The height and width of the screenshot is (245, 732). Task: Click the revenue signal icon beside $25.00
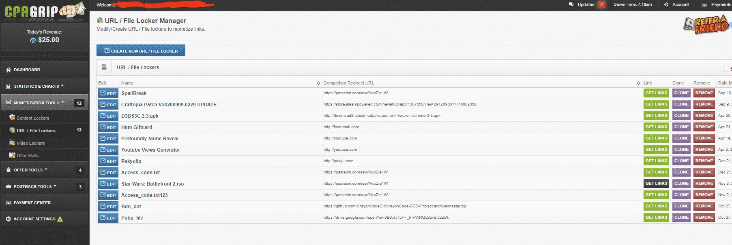(x=33, y=40)
